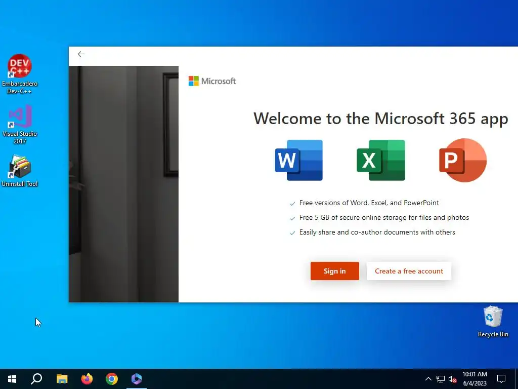Viewport: 518px width, 389px height.
Task: Select the Embarcadero Dev-C++ desktop shortcut
Action: coord(20,74)
